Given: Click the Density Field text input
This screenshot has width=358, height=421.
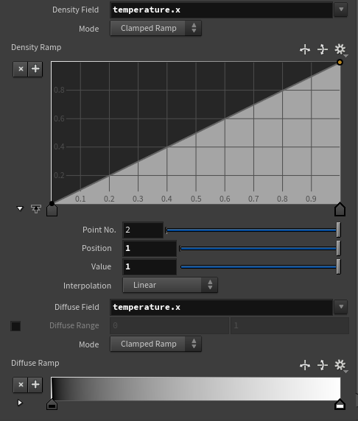Looking at the screenshot, I should [x=222, y=10].
